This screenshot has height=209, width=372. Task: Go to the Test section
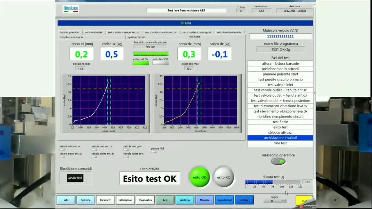[165, 200]
